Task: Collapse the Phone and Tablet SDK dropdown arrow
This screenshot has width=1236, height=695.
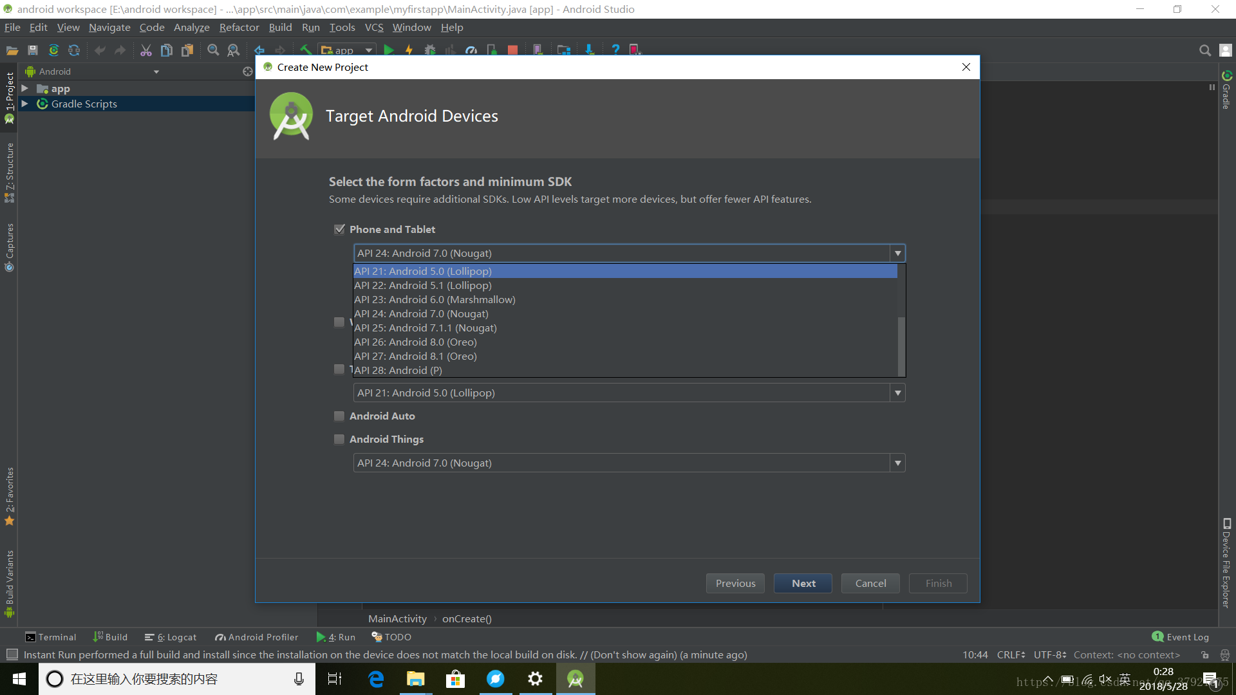Action: (x=897, y=254)
